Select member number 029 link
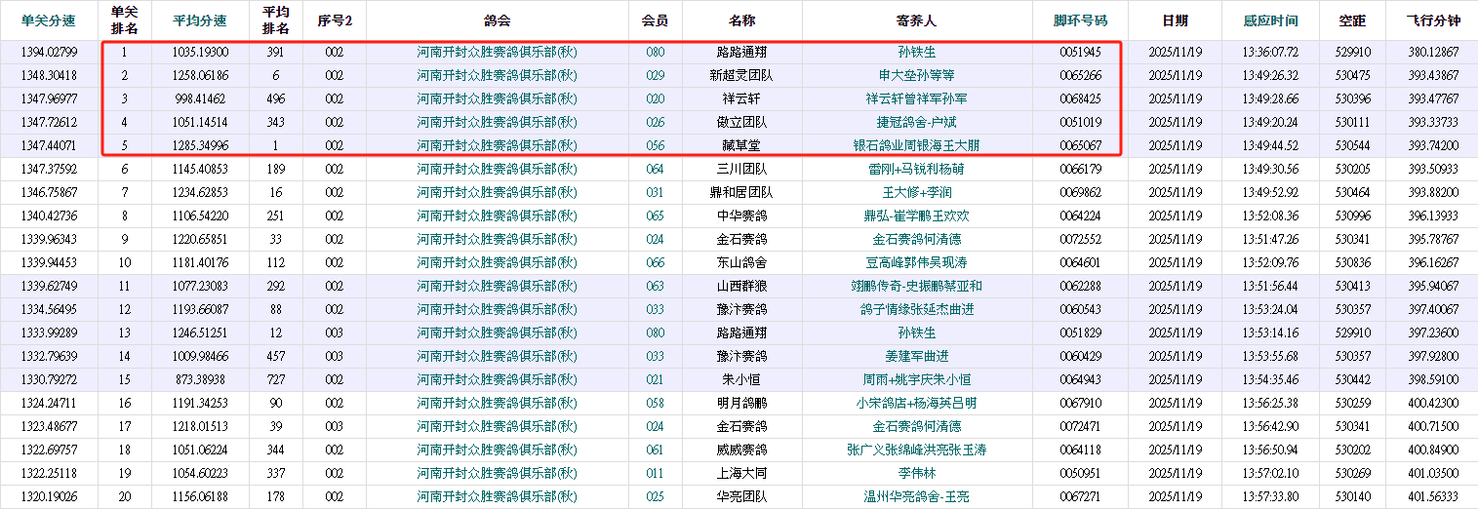 (655, 75)
